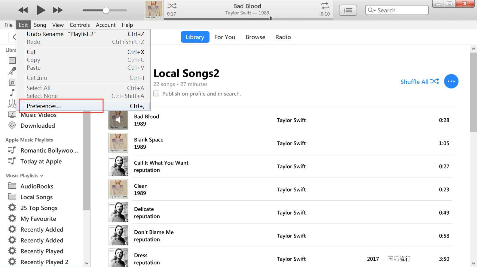This screenshot has height=267, width=477.
Task: Click the play button
Action: point(41,10)
